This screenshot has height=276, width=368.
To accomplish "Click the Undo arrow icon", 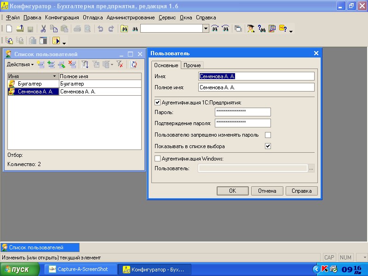I will (100, 29).
